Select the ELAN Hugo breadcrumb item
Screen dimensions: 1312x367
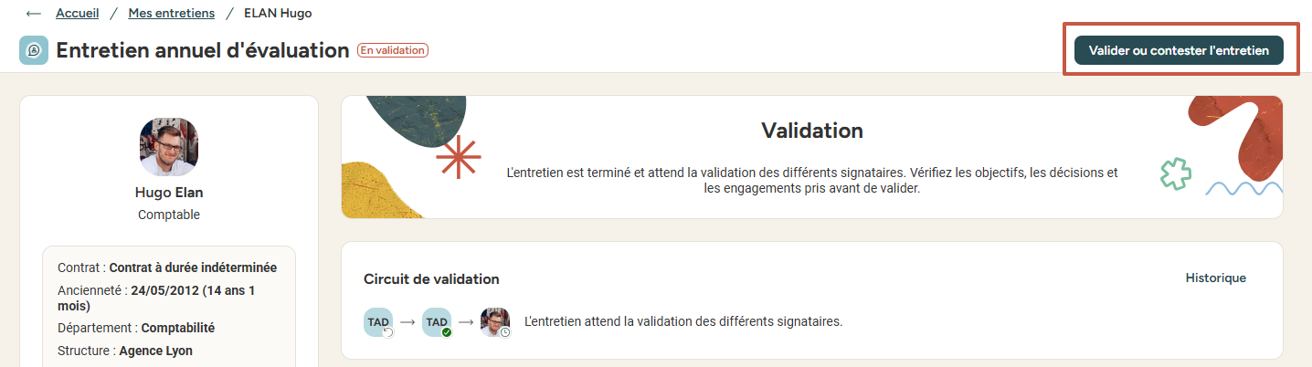(x=276, y=14)
